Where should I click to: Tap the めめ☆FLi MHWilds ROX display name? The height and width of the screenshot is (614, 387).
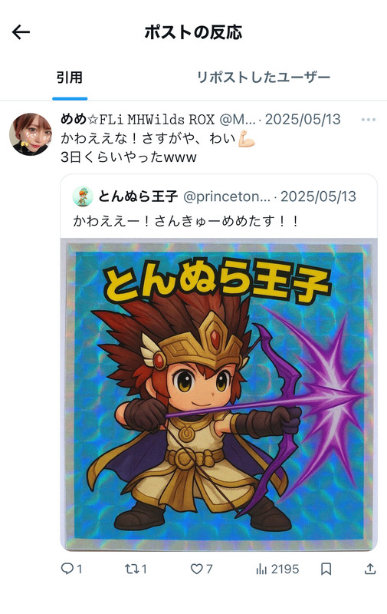pyautogui.click(x=138, y=119)
